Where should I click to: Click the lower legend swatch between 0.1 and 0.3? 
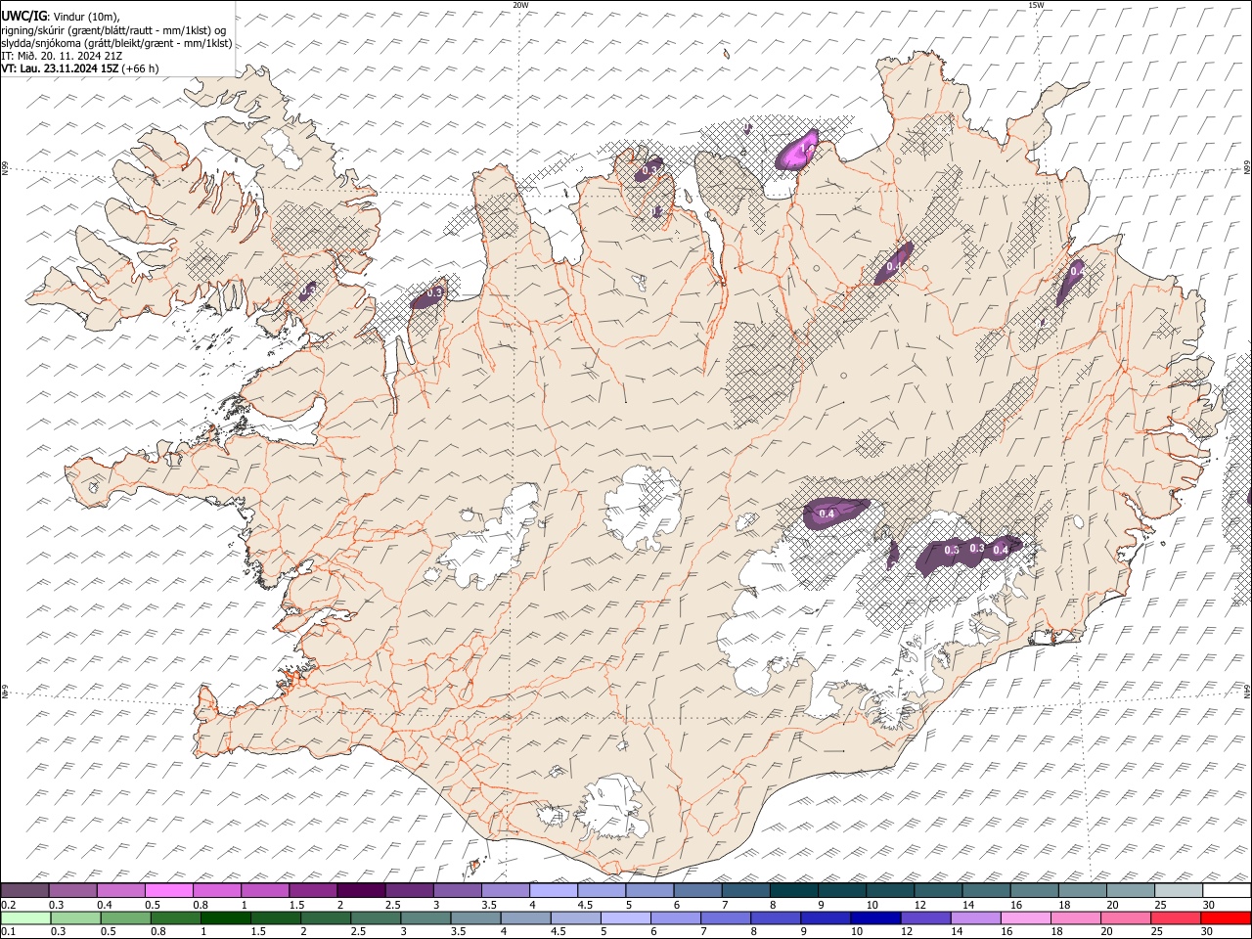coord(26,917)
